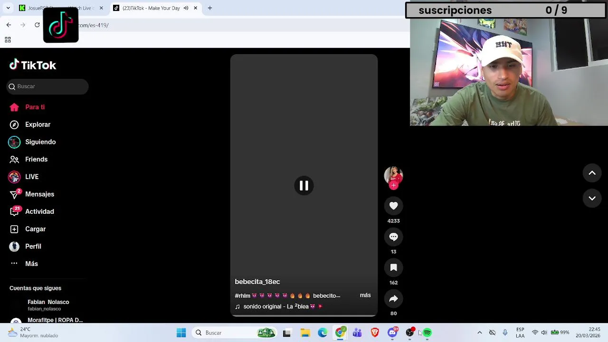608x342 pixels.
Task: Expand the Más sidebar menu
Action: 23,264
